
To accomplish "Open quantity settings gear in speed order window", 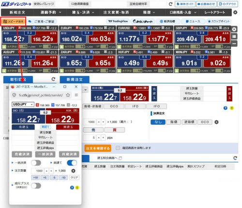I will coord(73,171).
